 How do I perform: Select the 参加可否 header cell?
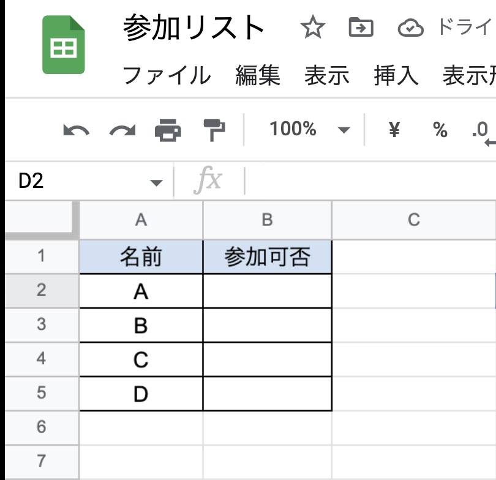click(268, 257)
